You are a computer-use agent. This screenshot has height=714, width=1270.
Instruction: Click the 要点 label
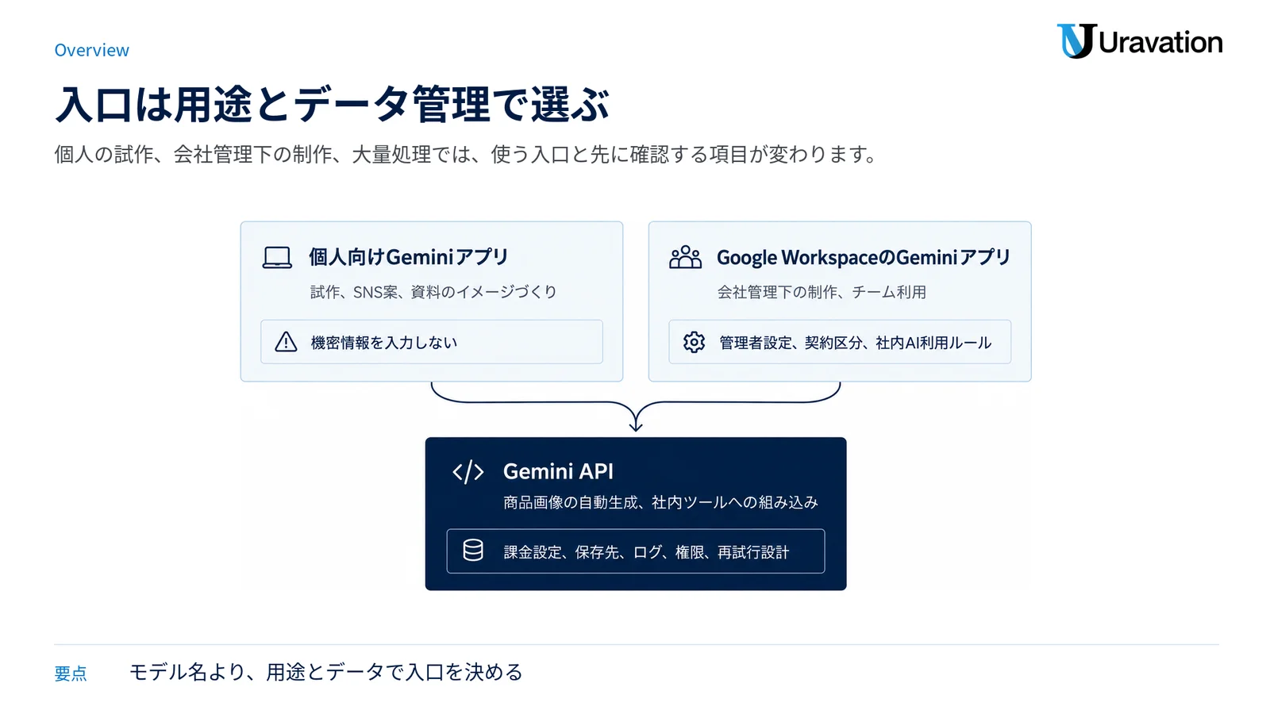pyautogui.click(x=71, y=674)
